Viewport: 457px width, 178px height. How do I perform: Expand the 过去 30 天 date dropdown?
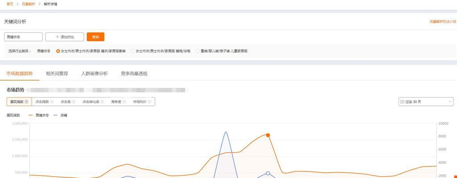click(x=426, y=102)
